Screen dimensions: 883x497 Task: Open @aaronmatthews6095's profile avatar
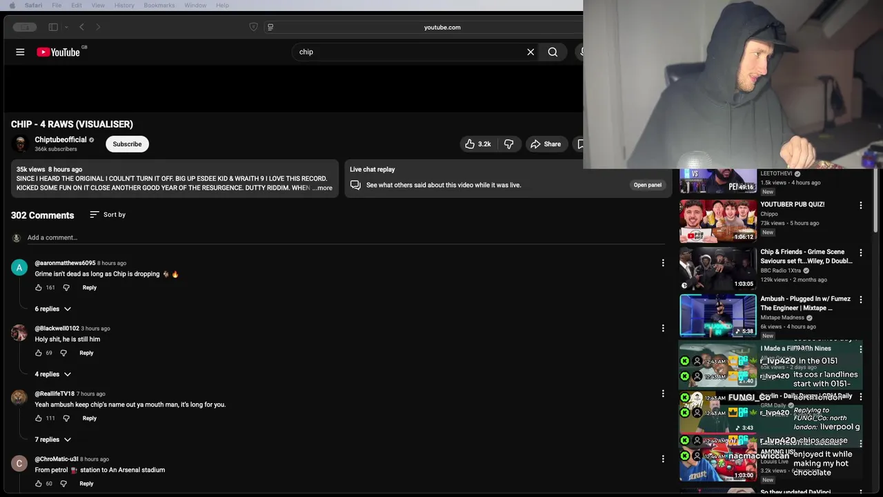point(19,268)
